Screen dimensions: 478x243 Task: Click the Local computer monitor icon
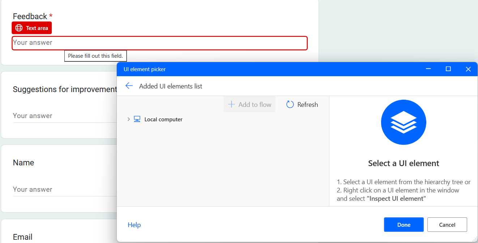click(x=137, y=119)
